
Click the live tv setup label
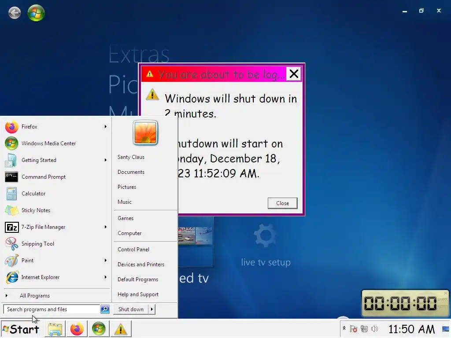point(266,262)
